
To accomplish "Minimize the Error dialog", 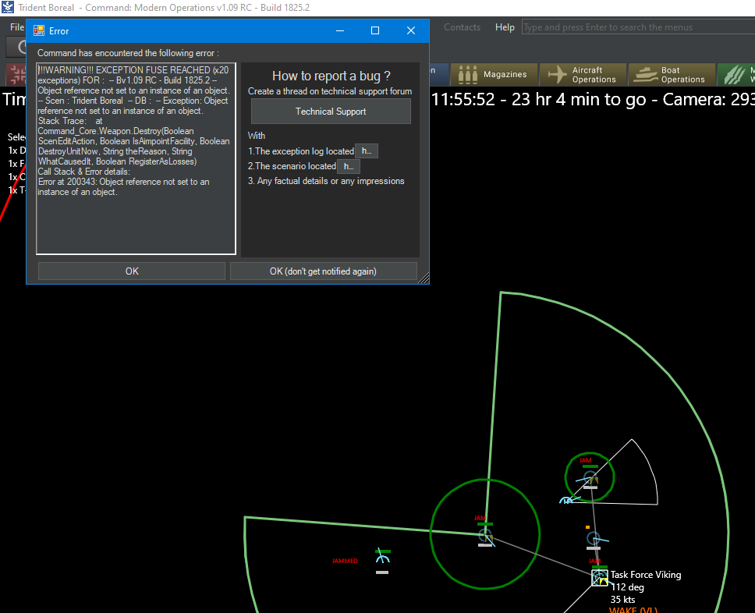I will pyautogui.click(x=340, y=30).
